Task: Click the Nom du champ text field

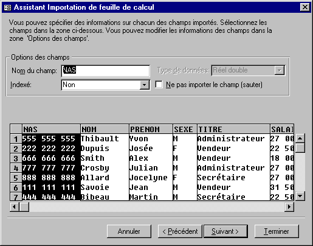Action: point(106,71)
